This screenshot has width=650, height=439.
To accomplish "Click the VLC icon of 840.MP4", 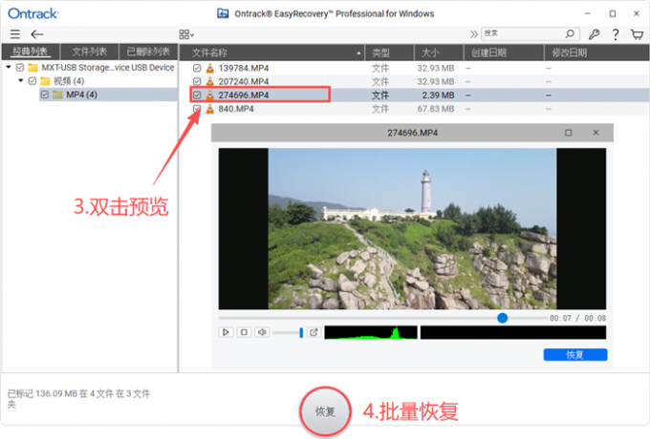I will pos(210,109).
